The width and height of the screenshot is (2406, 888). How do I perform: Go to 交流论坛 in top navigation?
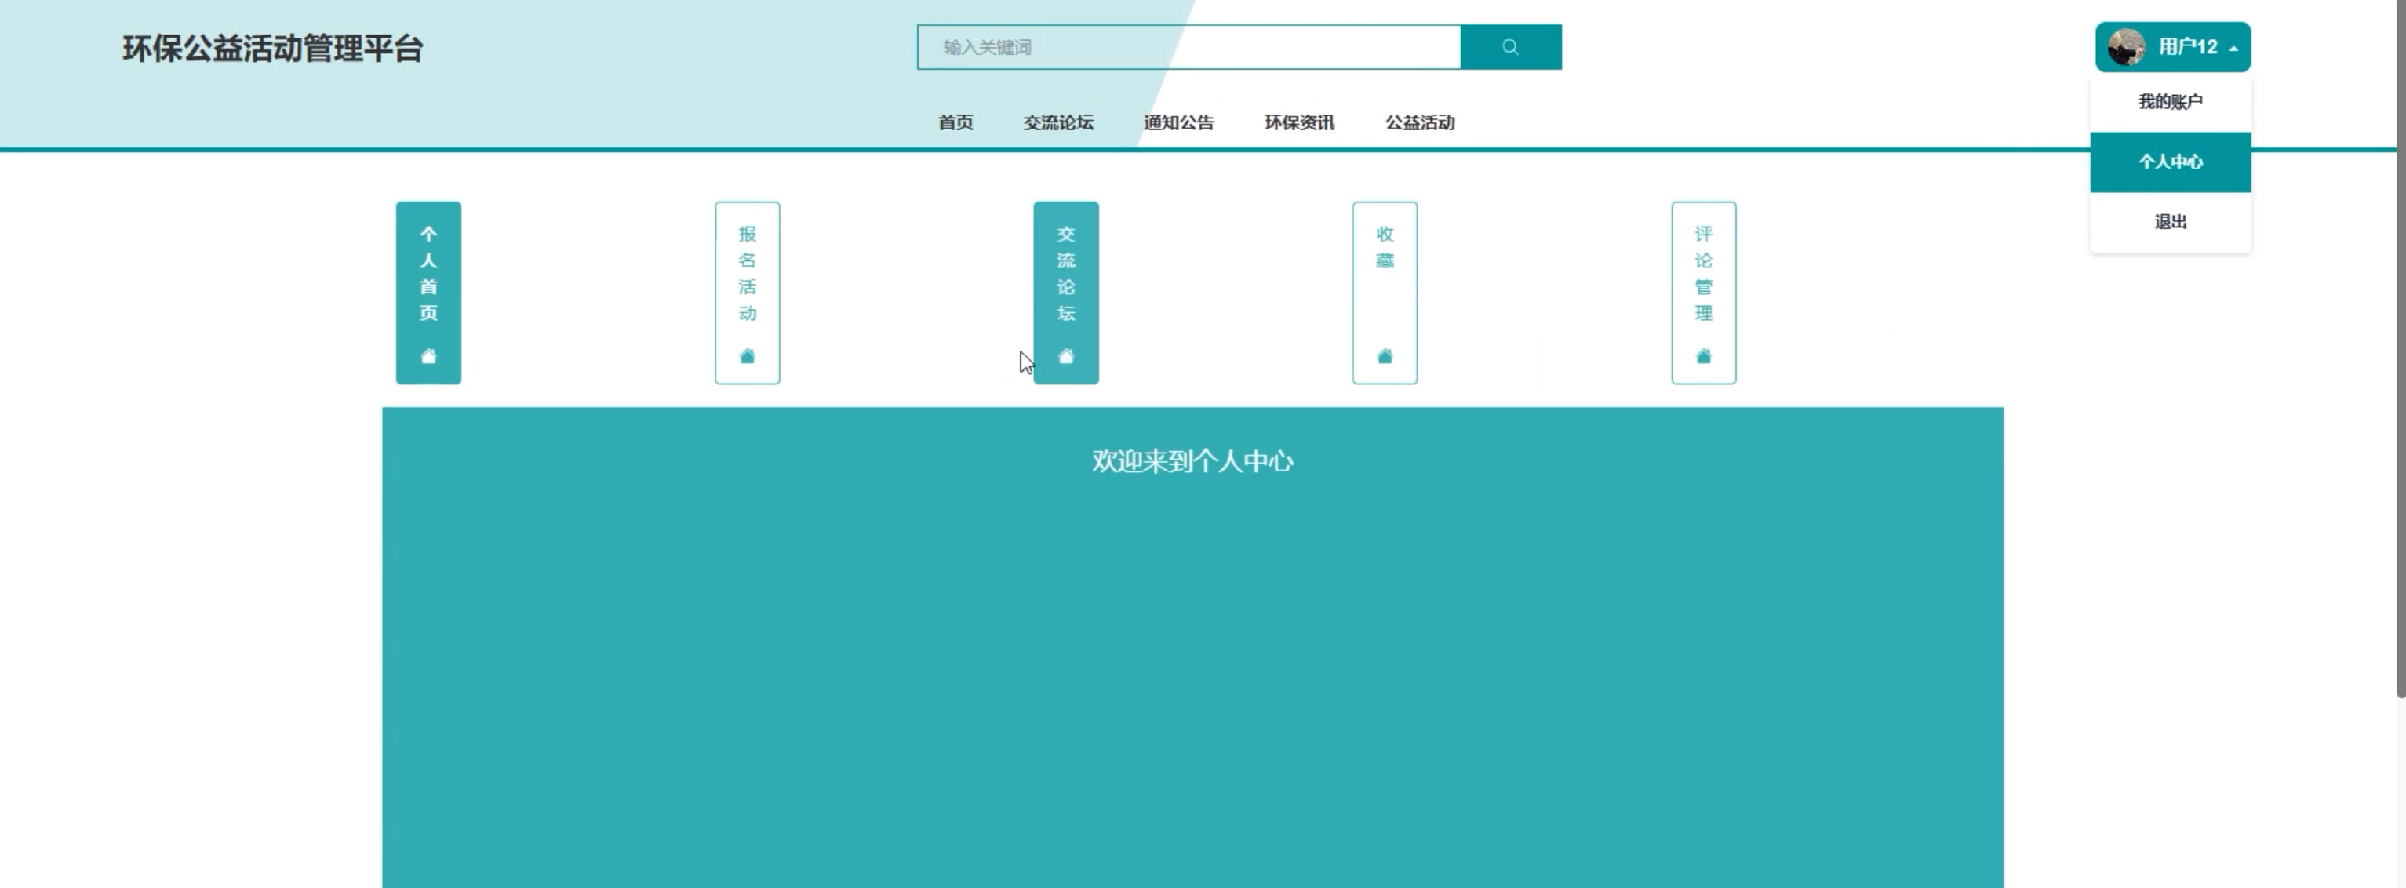pyautogui.click(x=1057, y=122)
